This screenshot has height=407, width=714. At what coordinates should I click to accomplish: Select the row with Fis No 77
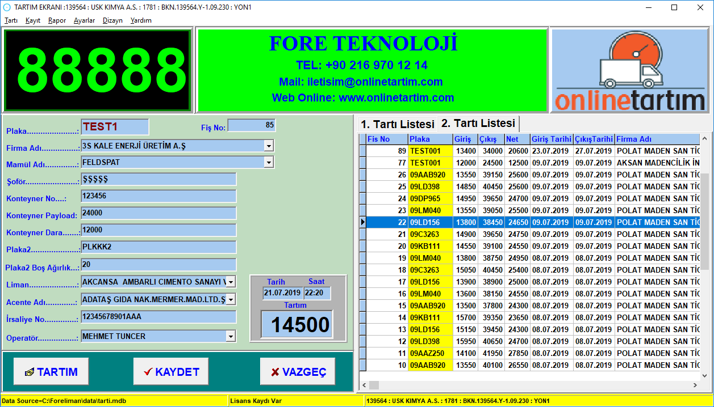coord(533,163)
